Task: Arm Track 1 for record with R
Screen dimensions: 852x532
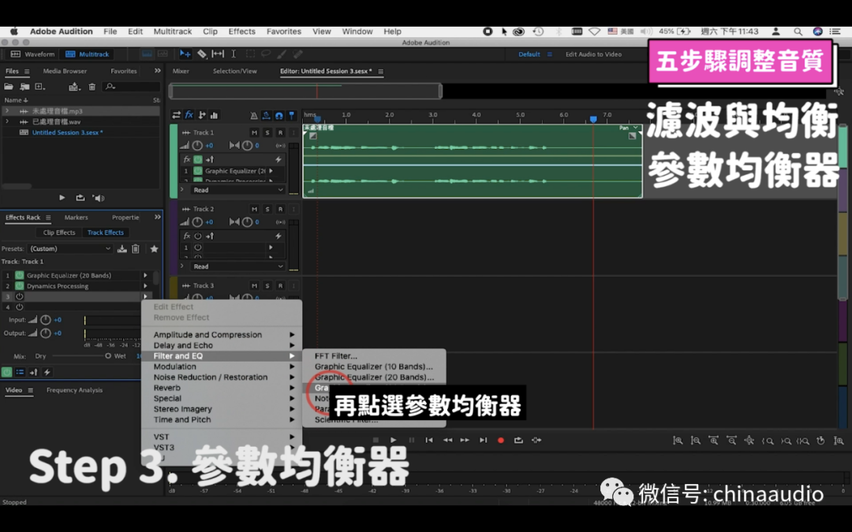Action: pos(280,132)
